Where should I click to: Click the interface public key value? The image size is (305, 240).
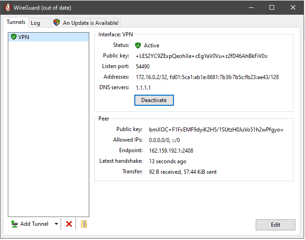[201, 56]
